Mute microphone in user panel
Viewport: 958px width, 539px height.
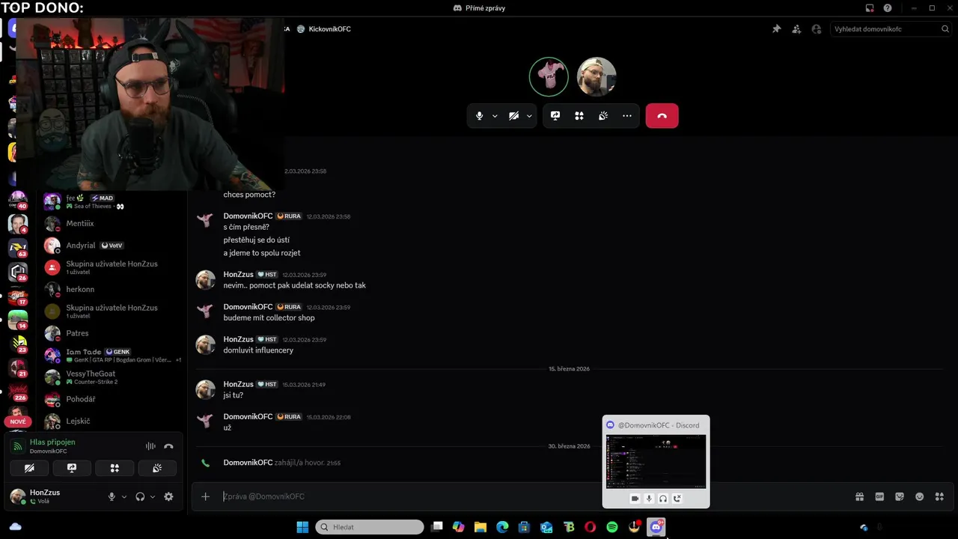(112, 496)
